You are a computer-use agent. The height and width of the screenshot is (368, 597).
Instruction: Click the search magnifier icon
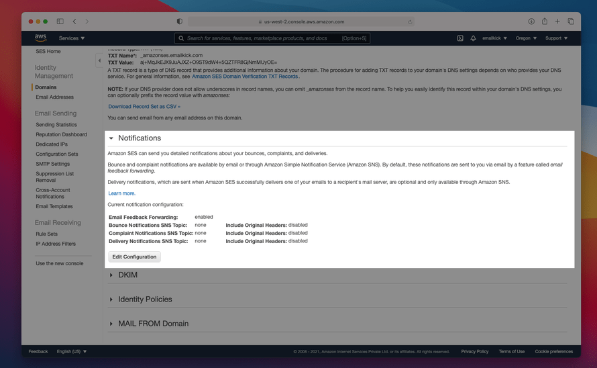181,38
